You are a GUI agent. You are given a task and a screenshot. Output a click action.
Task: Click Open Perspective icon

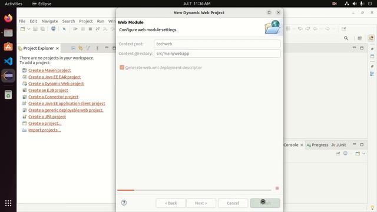360,38
